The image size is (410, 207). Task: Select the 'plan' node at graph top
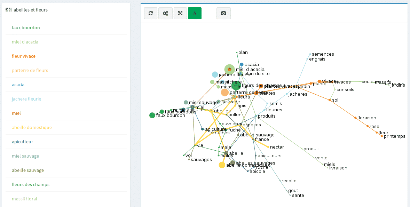point(237,52)
